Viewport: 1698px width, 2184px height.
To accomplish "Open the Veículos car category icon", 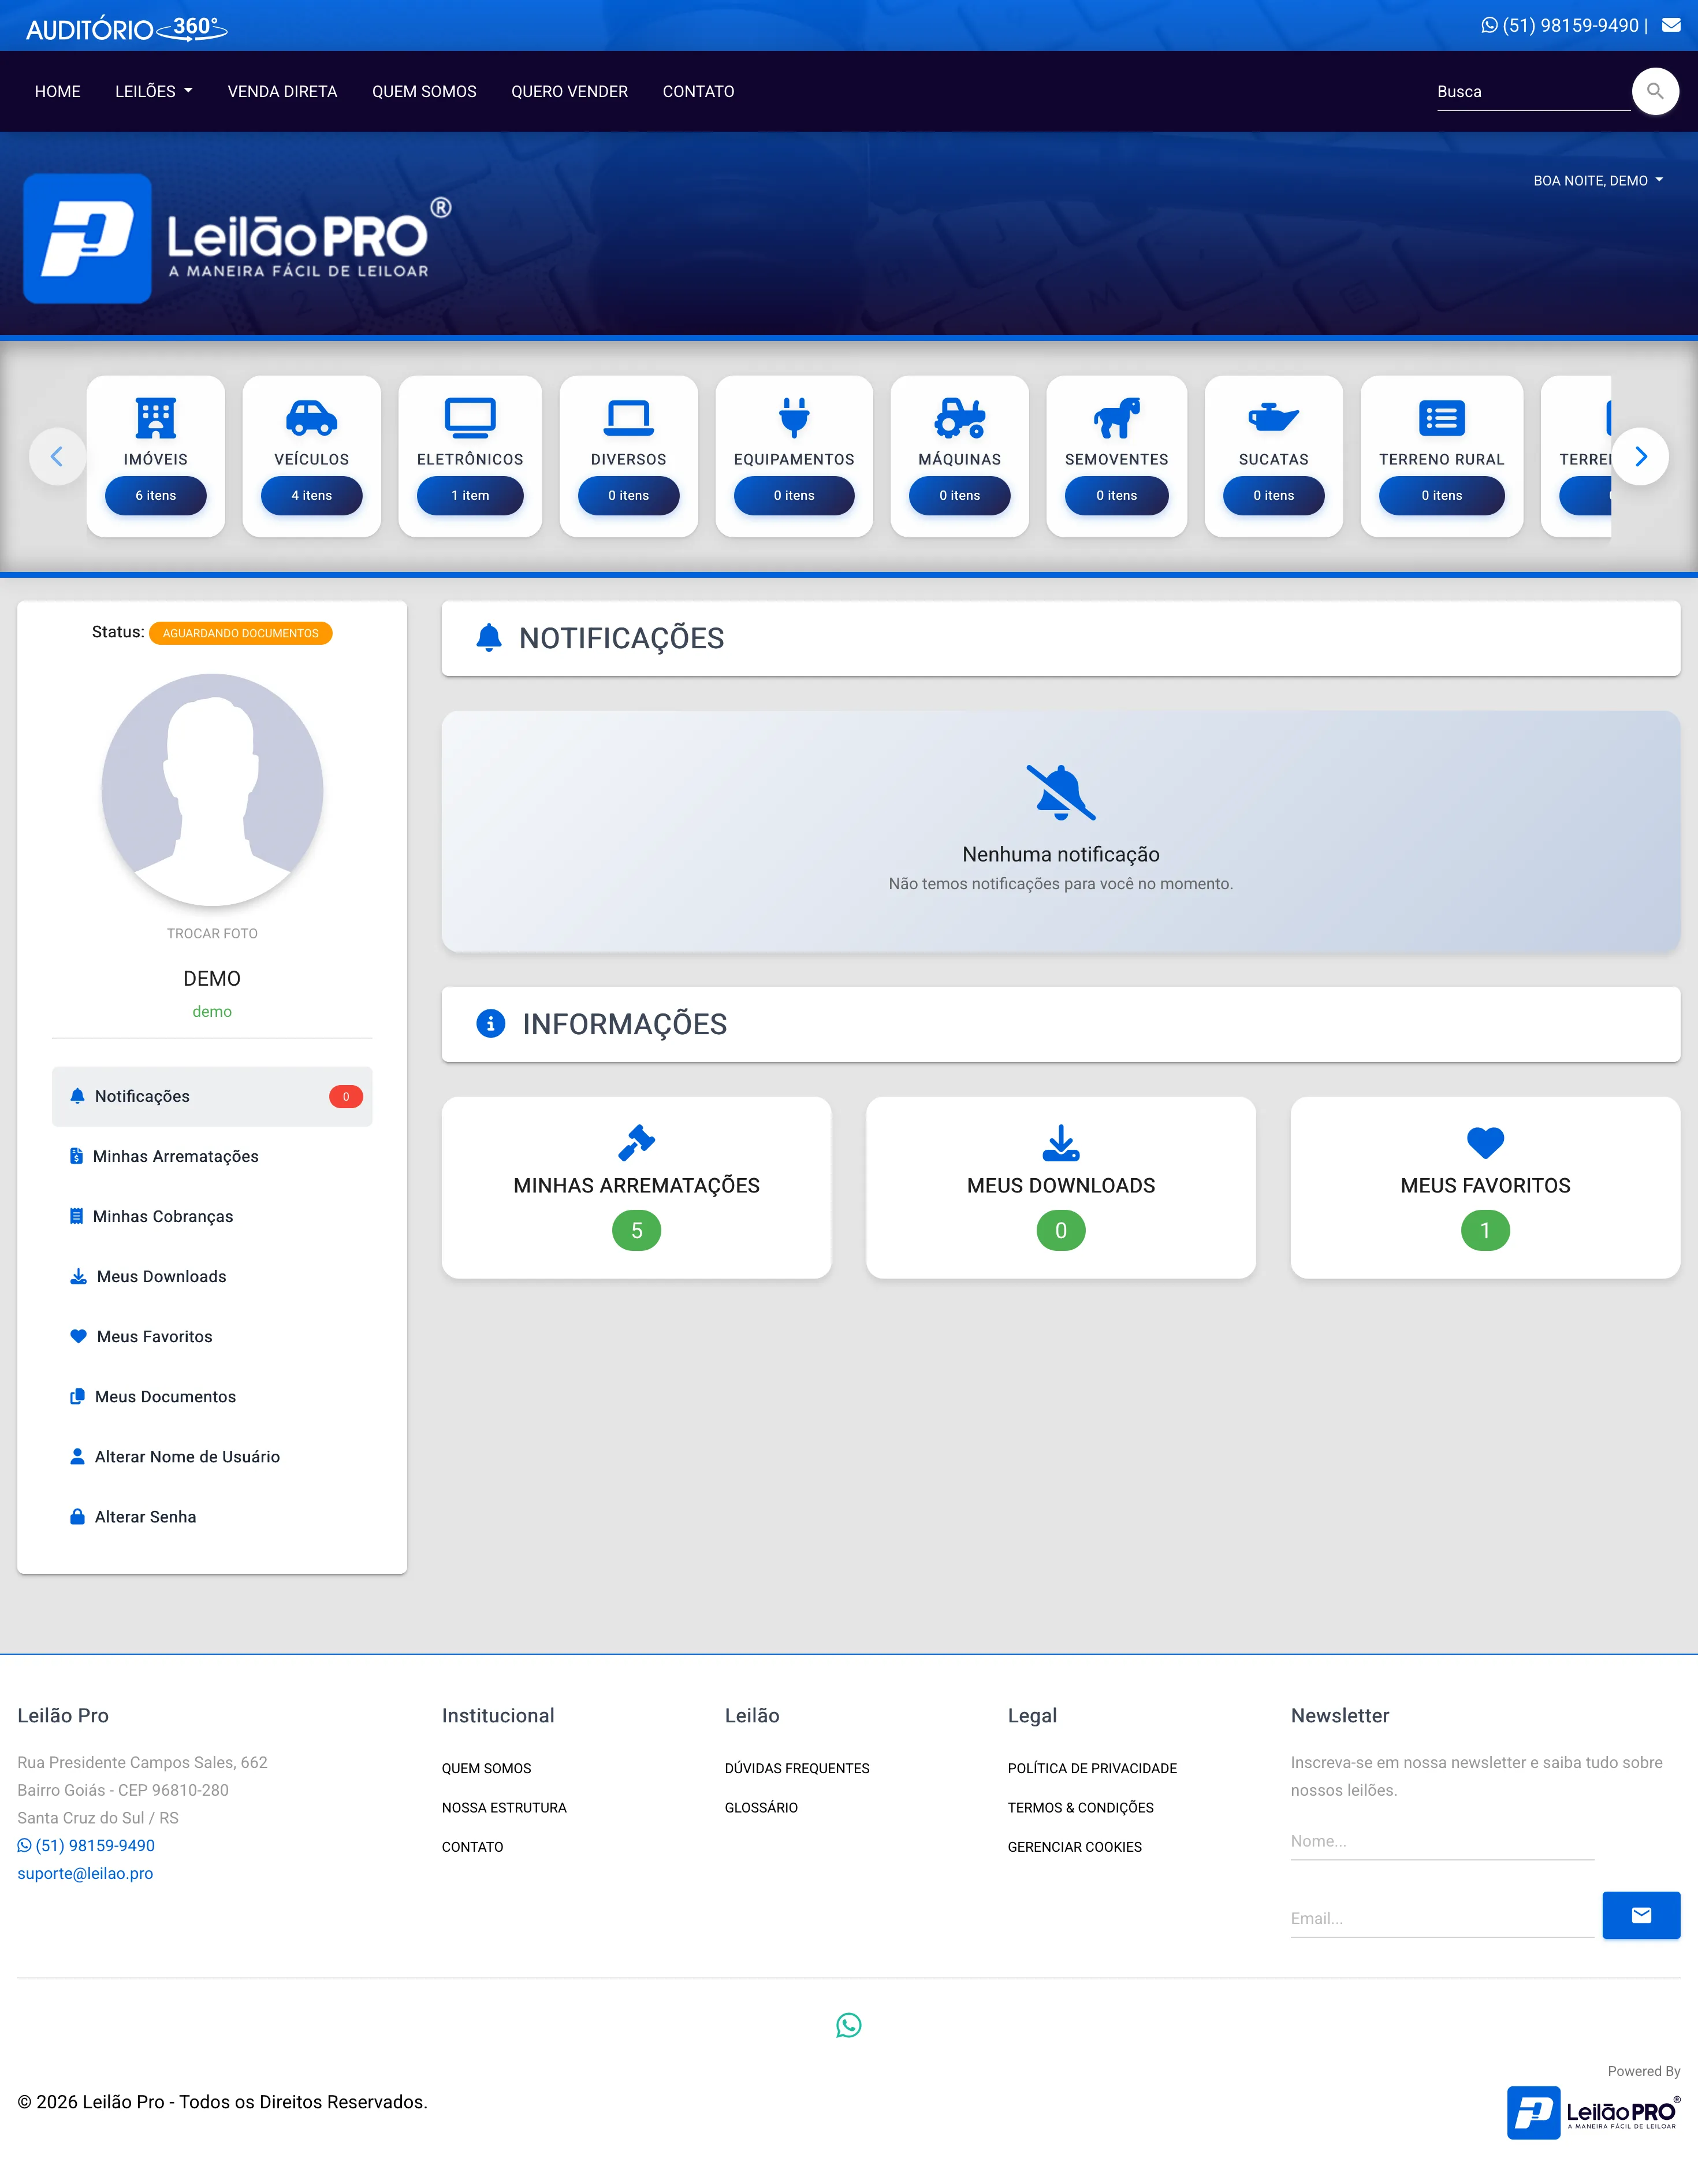I will tap(311, 418).
